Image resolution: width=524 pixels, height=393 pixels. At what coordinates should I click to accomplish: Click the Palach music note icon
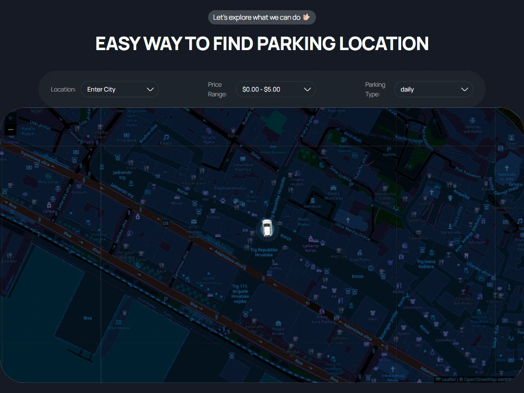166,137
